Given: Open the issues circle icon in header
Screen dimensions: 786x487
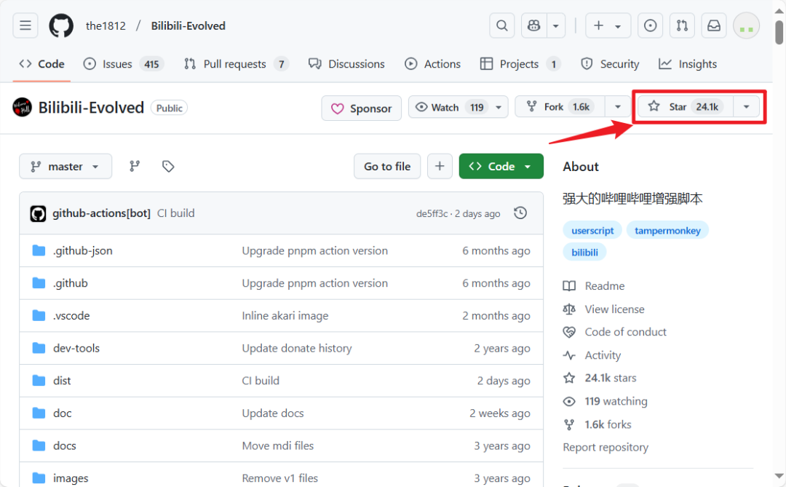Looking at the screenshot, I should [650, 25].
